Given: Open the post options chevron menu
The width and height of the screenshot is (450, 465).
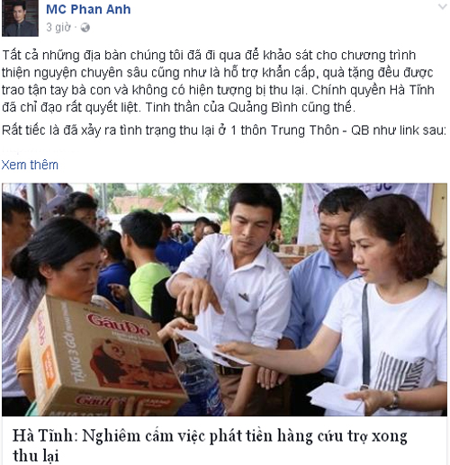Looking at the screenshot, I should (x=443, y=6).
